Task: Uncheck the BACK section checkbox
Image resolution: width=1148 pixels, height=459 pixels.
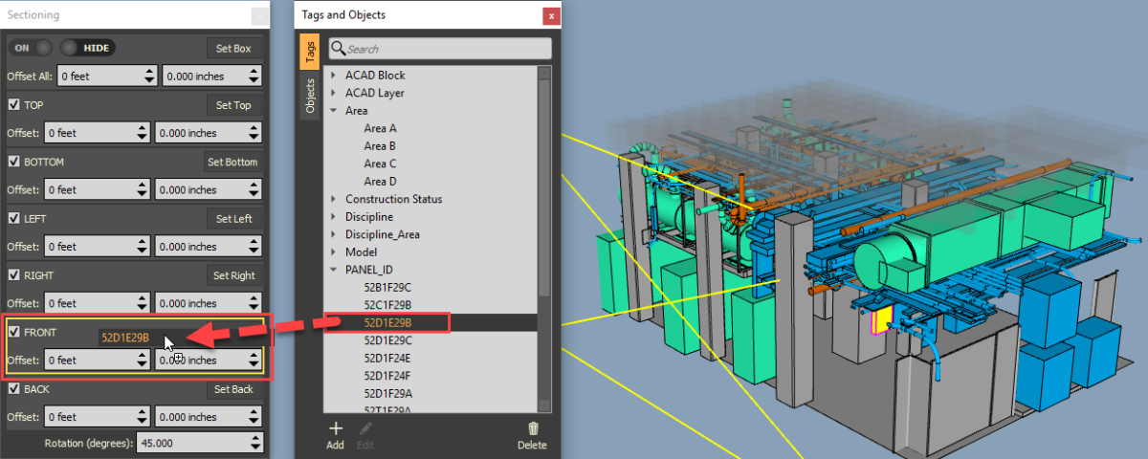Action: 14,389
